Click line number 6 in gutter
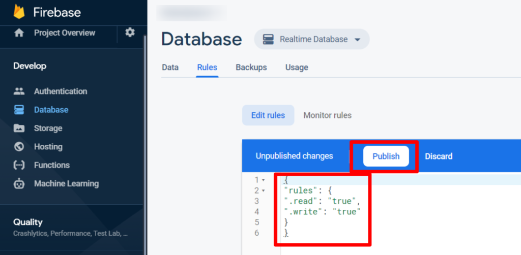 (x=256, y=233)
